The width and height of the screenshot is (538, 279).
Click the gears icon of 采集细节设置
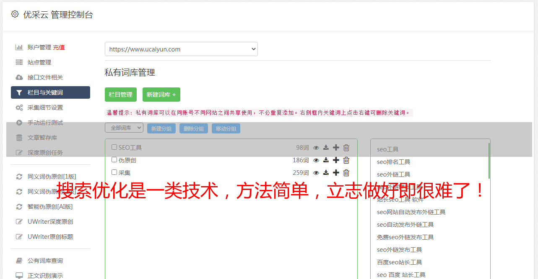tap(19, 108)
